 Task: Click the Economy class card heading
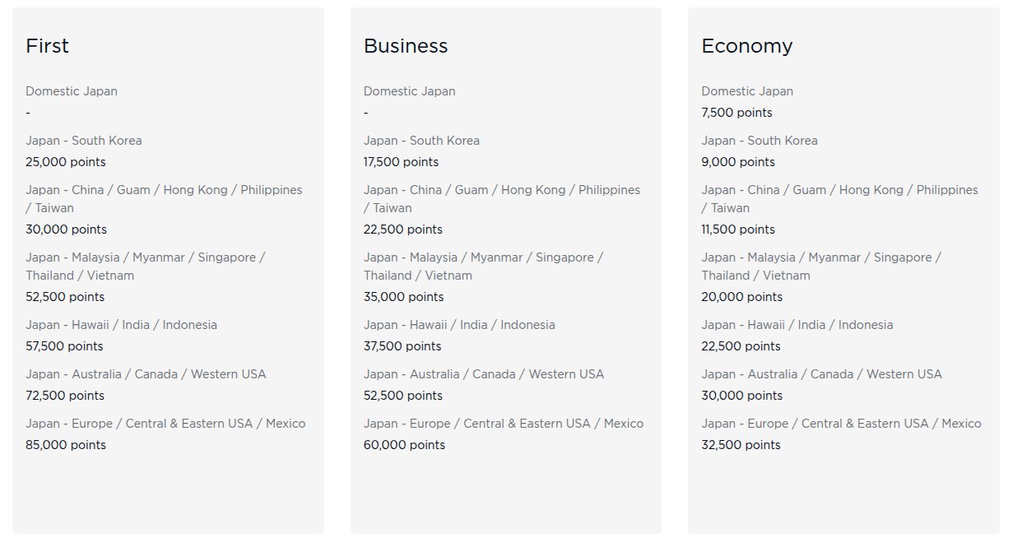pyautogui.click(x=746, y=46)
